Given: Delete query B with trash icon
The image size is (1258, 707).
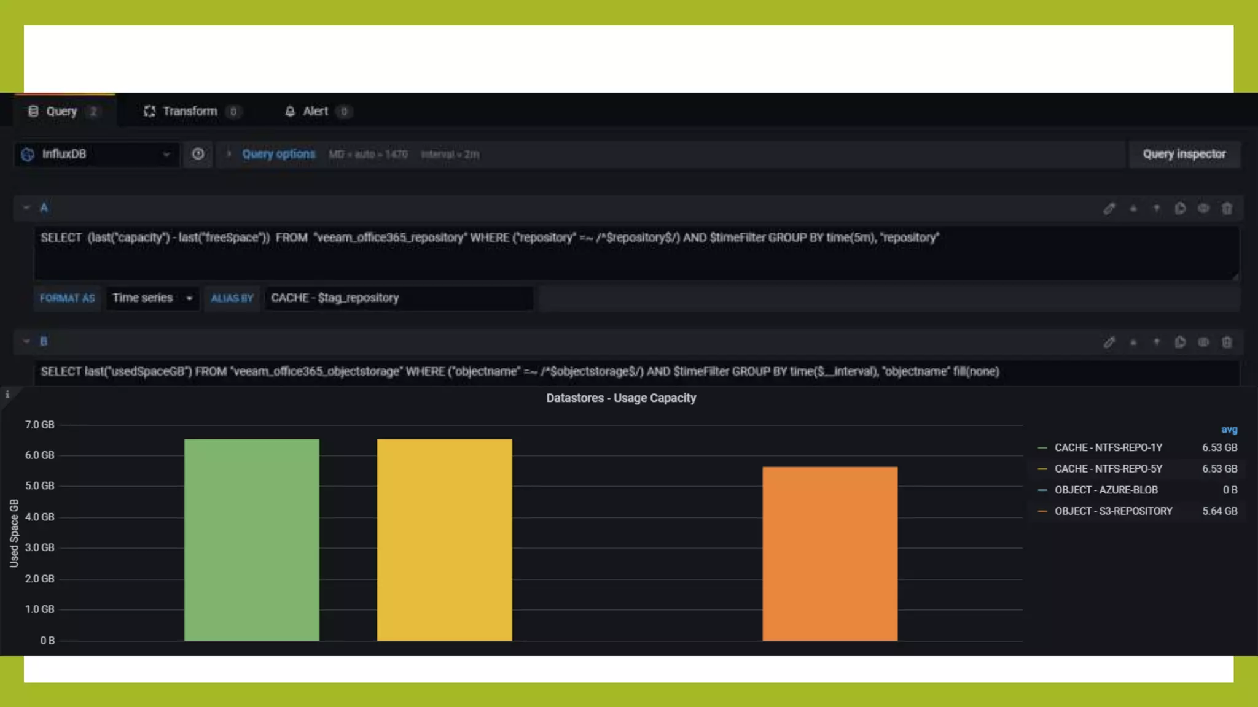Looking at the screenshot, I should 1227,342.
